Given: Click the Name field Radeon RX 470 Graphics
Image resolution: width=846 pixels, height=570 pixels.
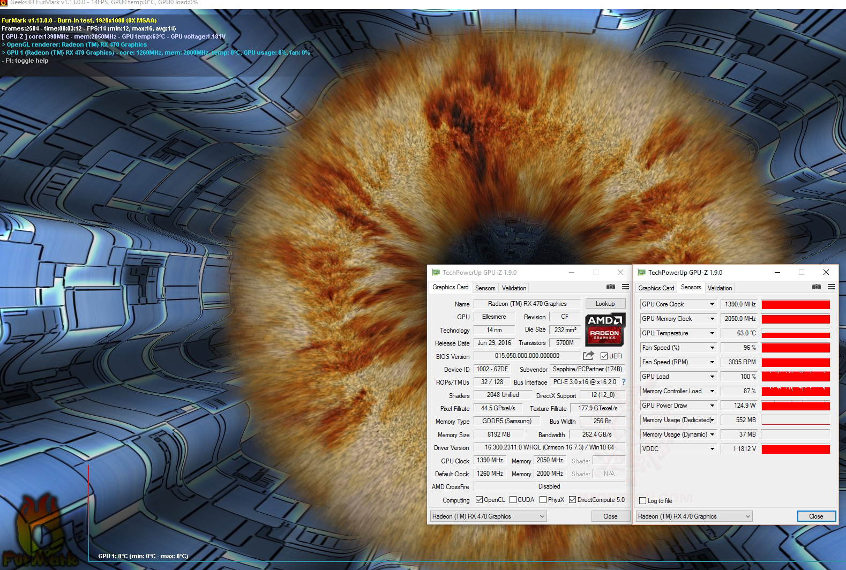Looking at the screenshot, I should click(x=527, y=304).
